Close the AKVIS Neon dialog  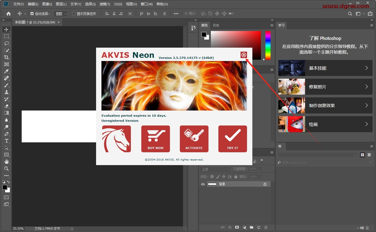coord(244,55)
